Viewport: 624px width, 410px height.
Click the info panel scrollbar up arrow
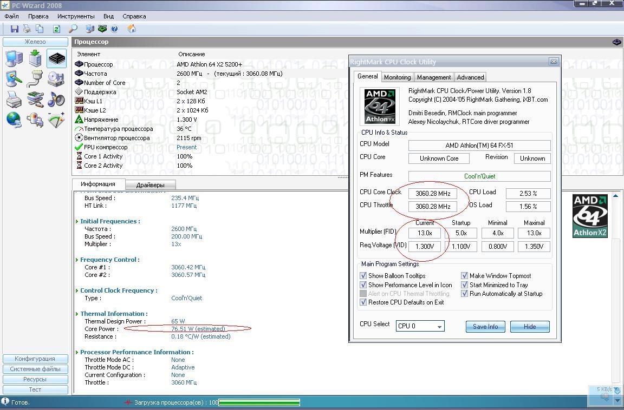pos(616,196)
